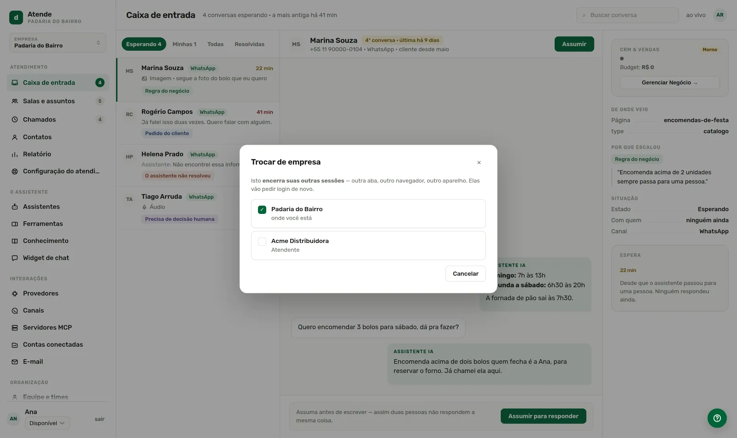Click the Caixa de entrada inbox icon
Screen dimensions: 737x438
pos(15,83)
